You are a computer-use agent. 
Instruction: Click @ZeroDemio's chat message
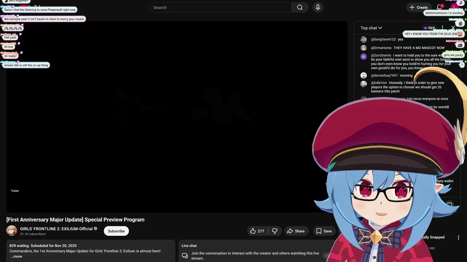pyautogui.click(x=411, y=62)
